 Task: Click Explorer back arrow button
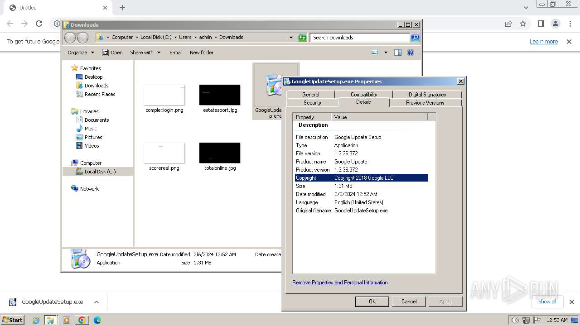[x=70, y=38]
